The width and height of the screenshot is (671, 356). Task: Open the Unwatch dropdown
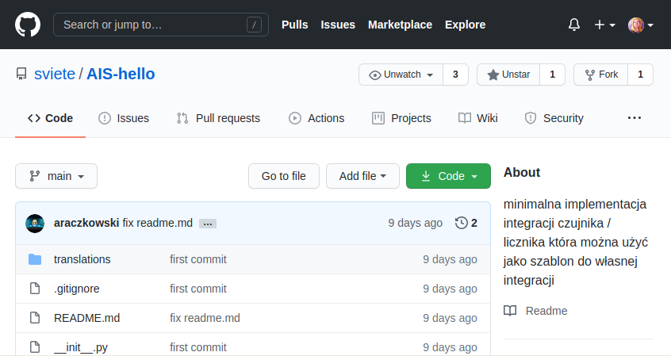click(x=401, y=75)
